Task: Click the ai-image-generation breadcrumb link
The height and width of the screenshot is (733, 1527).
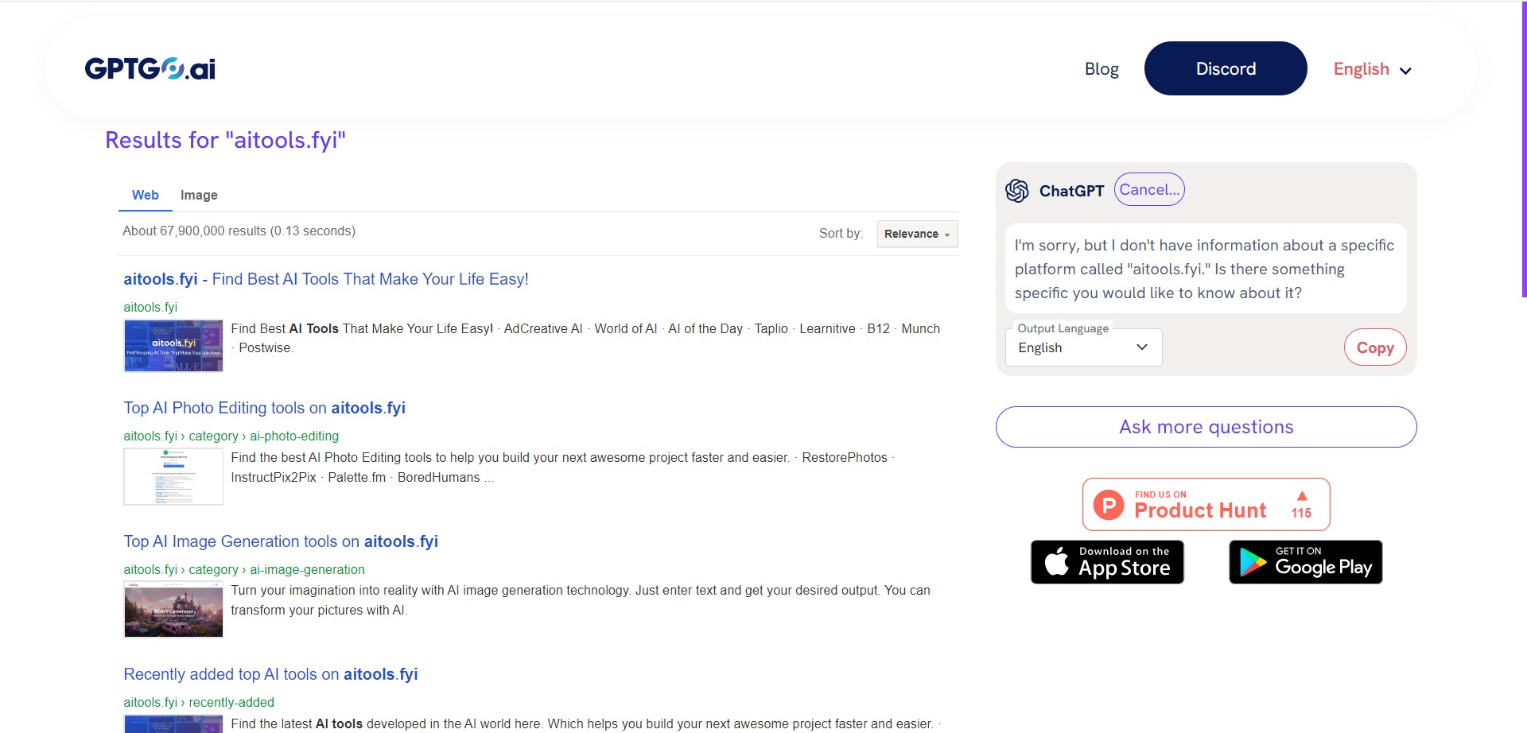Action: pyautogui.click(x=307, y=569)
